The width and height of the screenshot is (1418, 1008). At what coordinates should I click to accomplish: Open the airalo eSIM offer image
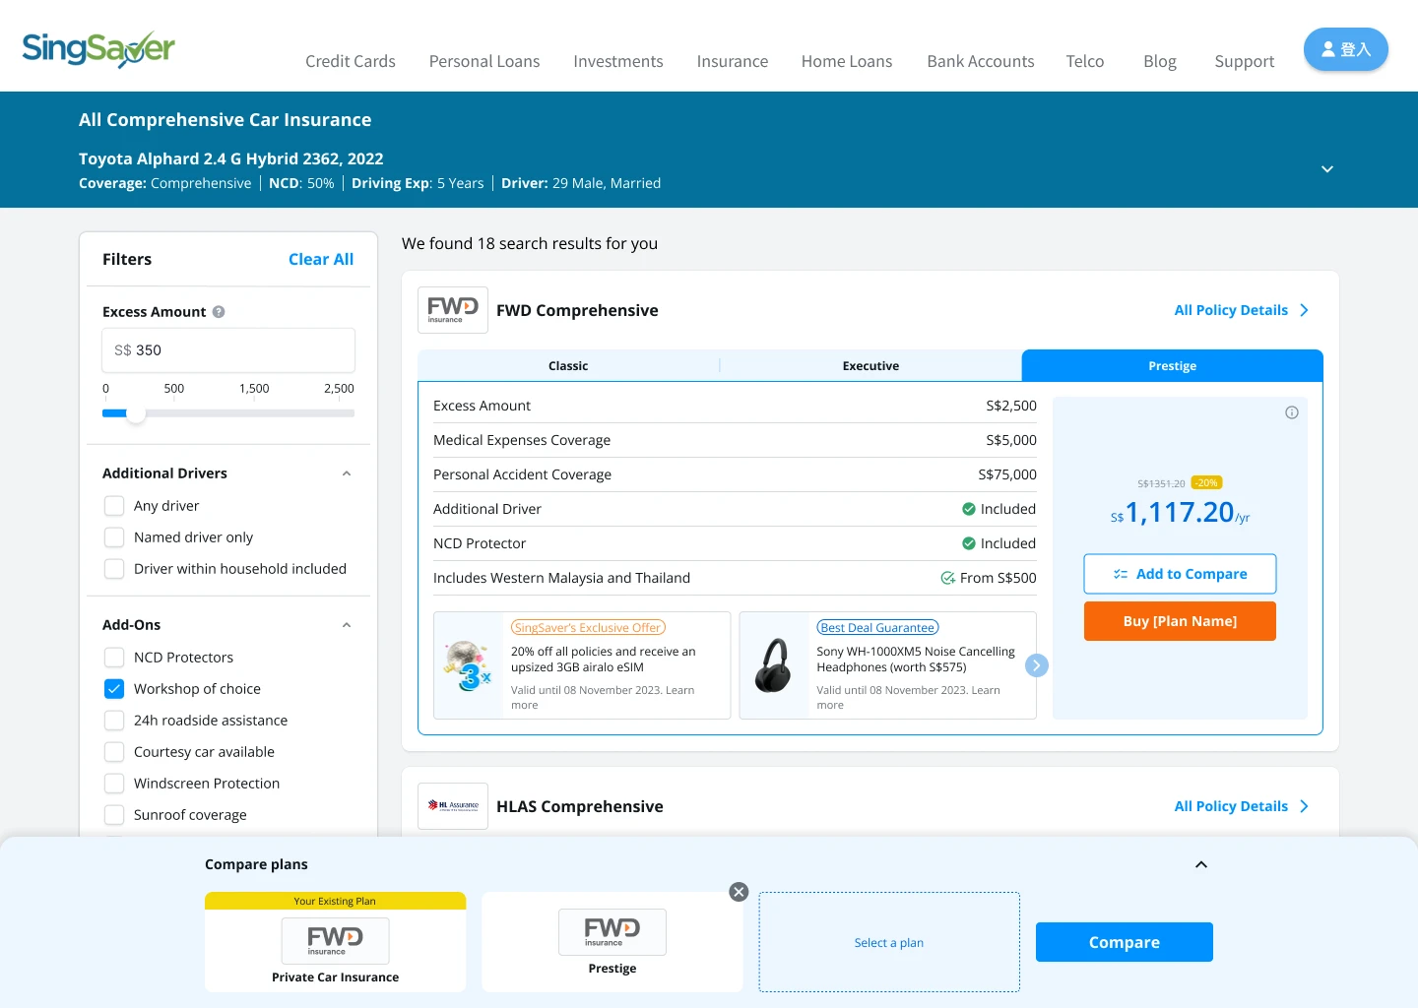pos(469,665)
